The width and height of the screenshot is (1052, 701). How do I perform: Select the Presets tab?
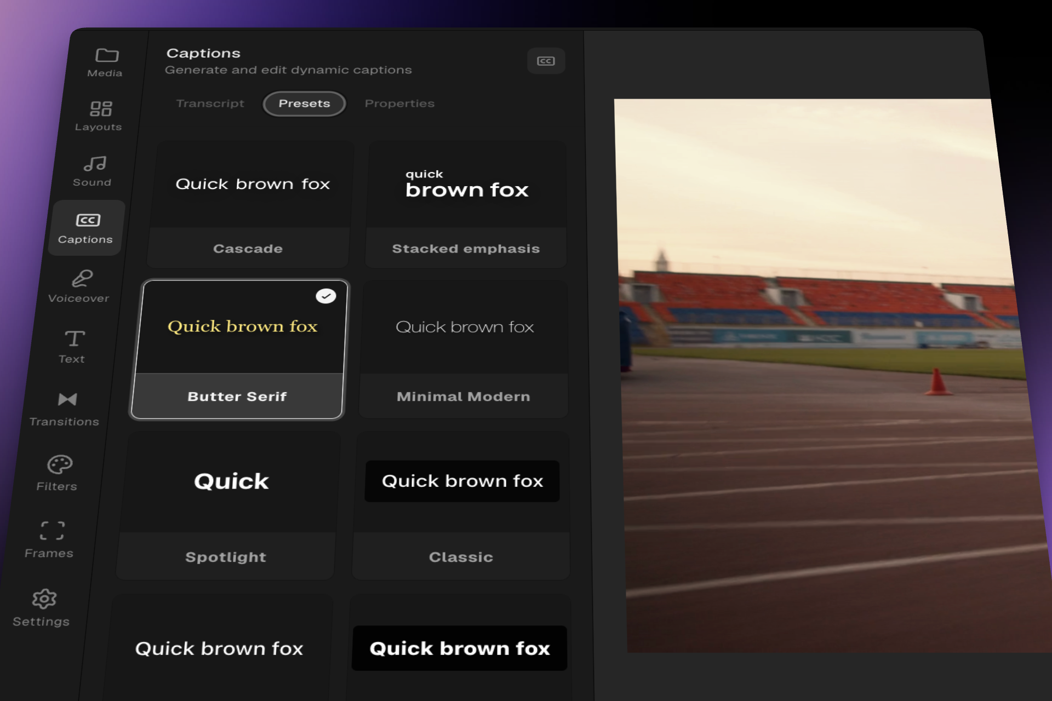tap(304, 104)
